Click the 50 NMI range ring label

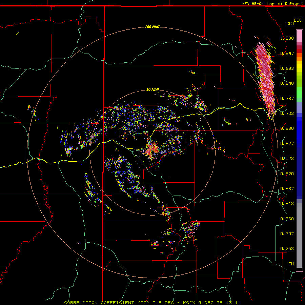point(152,90)
